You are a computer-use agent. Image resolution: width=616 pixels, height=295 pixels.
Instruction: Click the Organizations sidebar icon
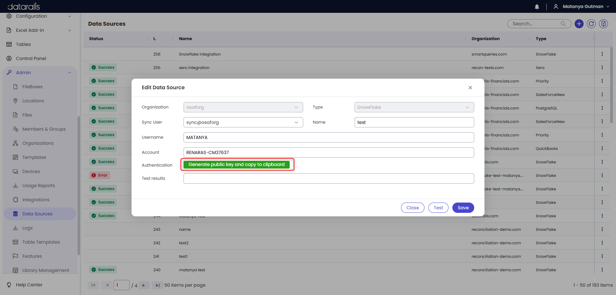15,143
